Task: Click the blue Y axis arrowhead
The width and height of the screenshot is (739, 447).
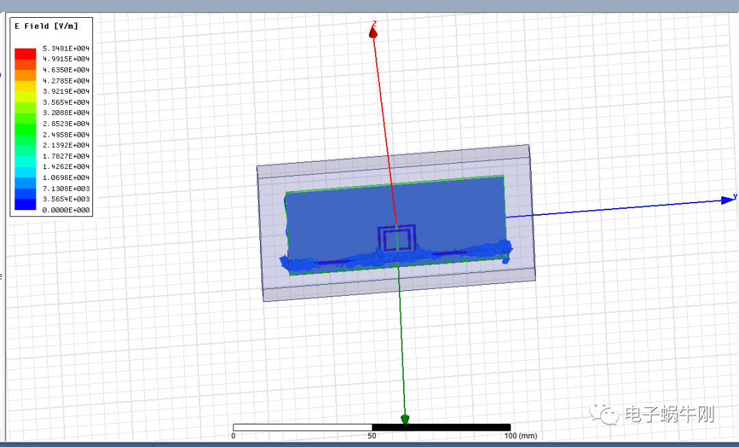Action: [x=728, y=200]
